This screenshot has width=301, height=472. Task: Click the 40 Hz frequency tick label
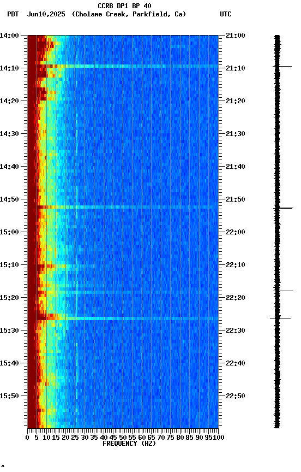click(x=104, y=438)
